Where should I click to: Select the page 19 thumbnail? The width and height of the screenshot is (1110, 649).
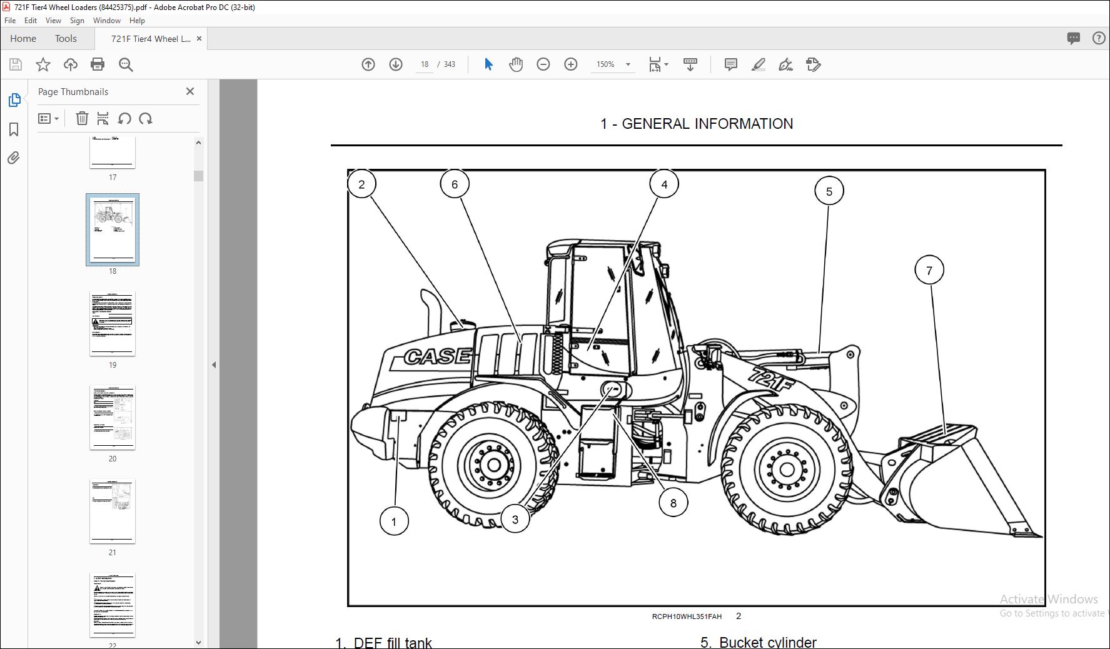click(113, 324)
